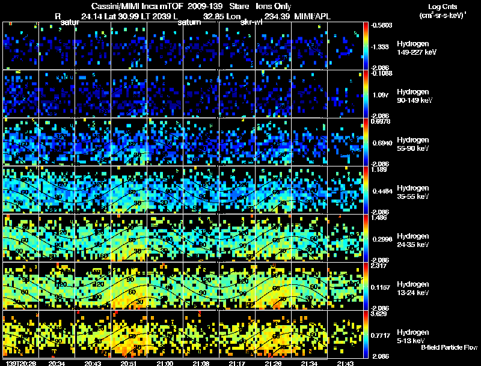Click the Hydrogen 35-55 keV color bar
The width and height of the screenshot is (481, 366).
coord(367,189)
